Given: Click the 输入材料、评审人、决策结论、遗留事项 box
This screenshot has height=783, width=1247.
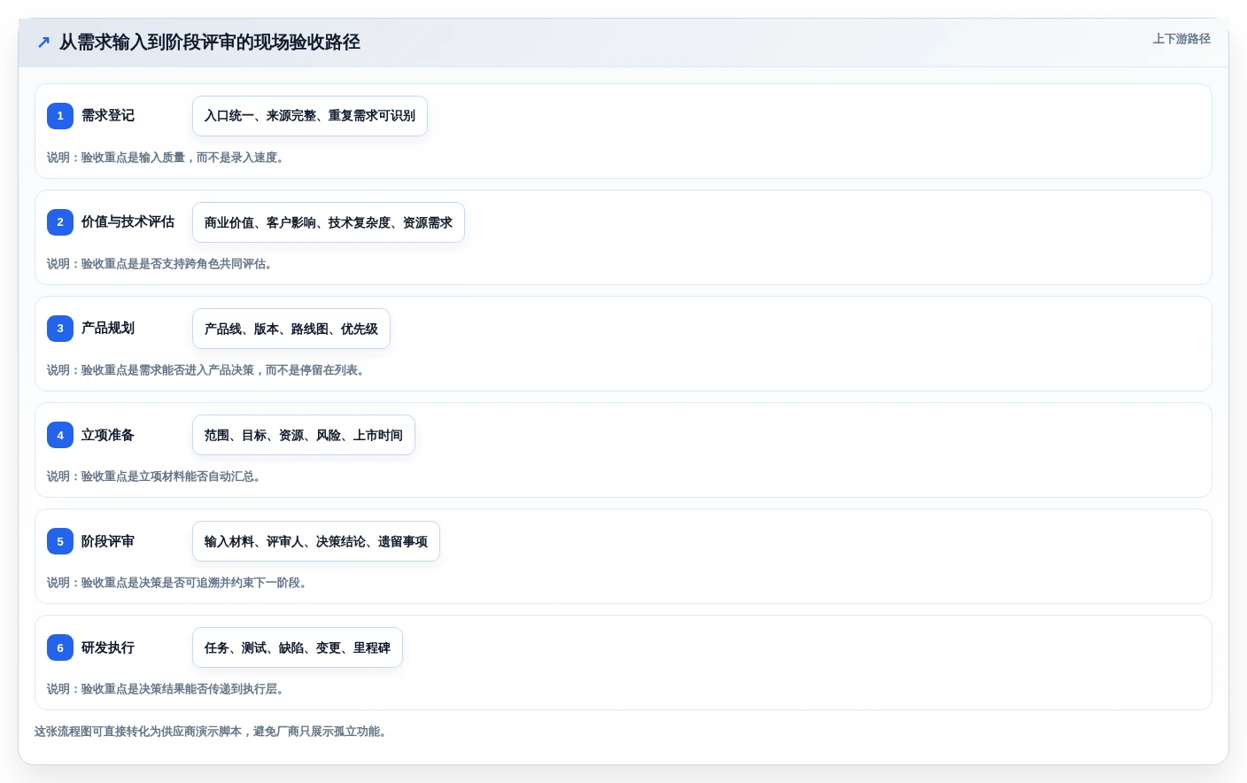Looking at the screenshot, I should point(316,541).
